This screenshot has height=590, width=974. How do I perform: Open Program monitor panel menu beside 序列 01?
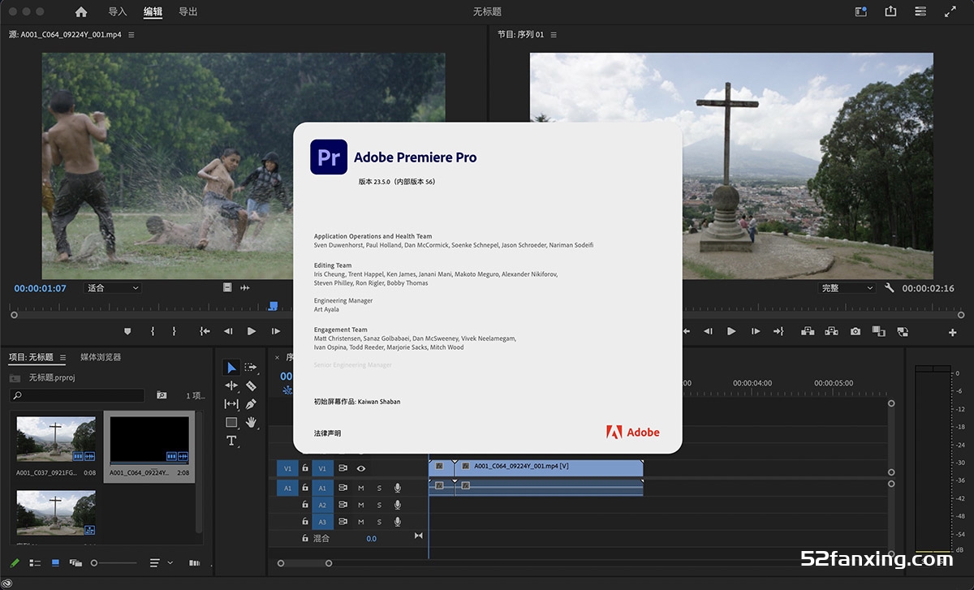coord(554,35)
